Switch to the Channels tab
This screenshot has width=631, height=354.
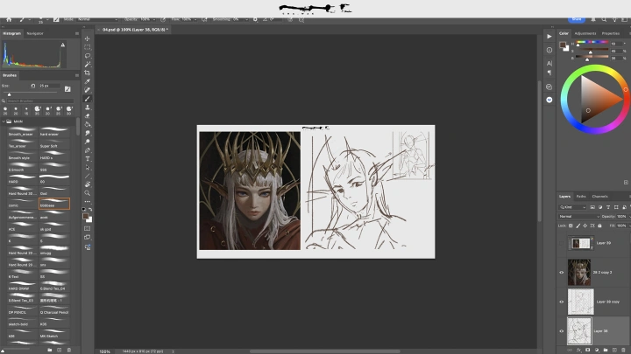(599, 197)
